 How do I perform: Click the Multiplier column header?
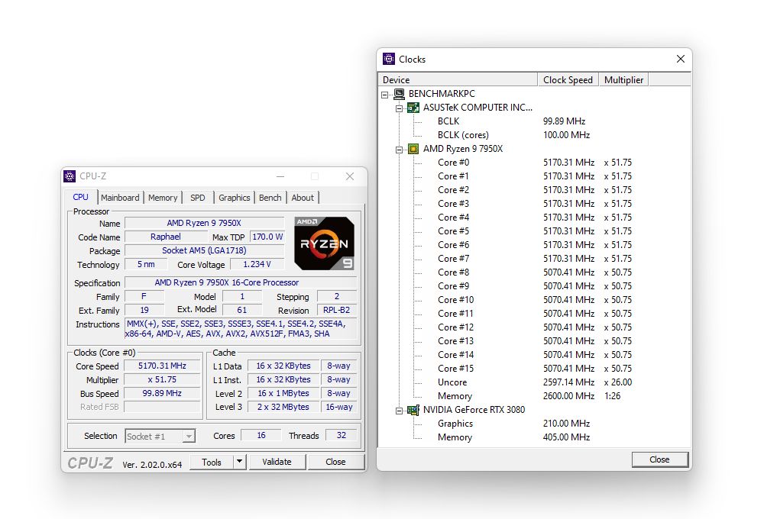[x=623, y=80]
